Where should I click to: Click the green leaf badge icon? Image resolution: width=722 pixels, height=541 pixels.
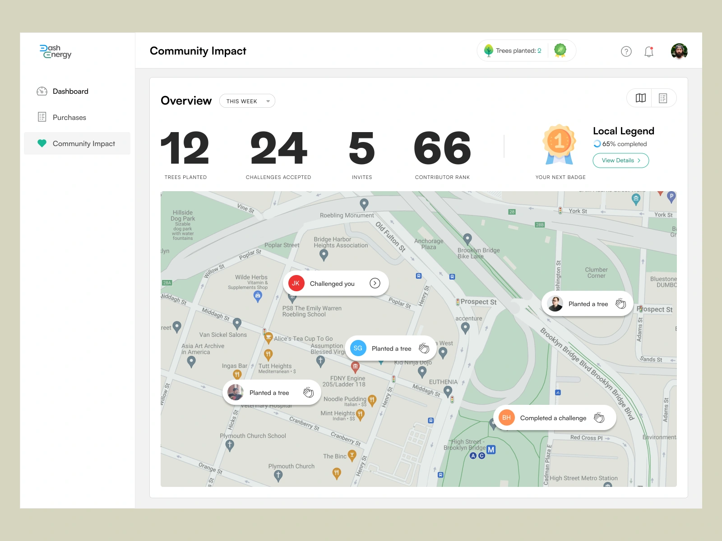point(560,50)
